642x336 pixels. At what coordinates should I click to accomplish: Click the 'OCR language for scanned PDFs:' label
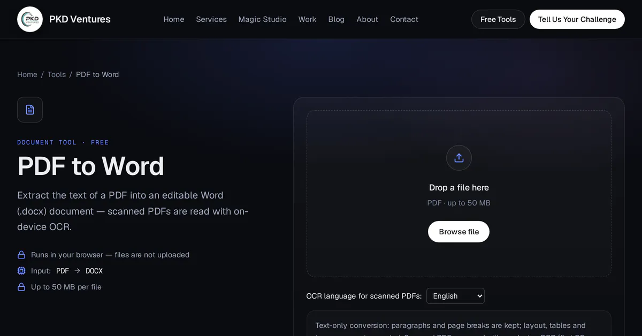tap(364, 296)
